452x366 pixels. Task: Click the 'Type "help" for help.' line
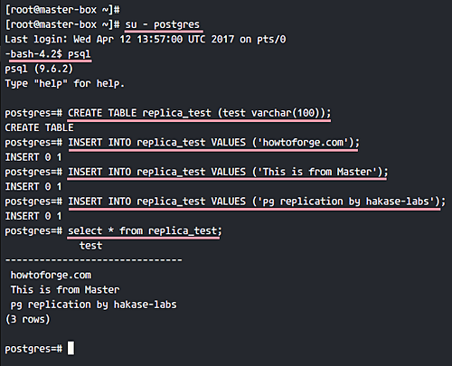[x=64, y=83]
